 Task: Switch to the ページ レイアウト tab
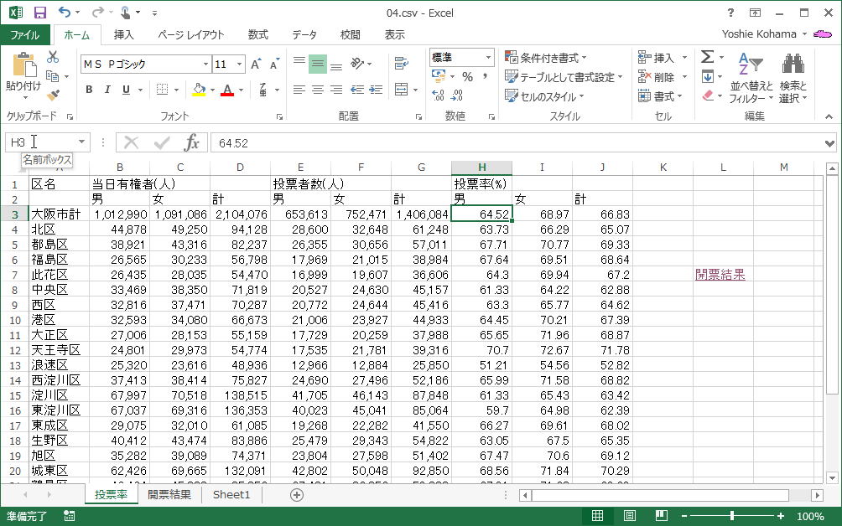190,35
